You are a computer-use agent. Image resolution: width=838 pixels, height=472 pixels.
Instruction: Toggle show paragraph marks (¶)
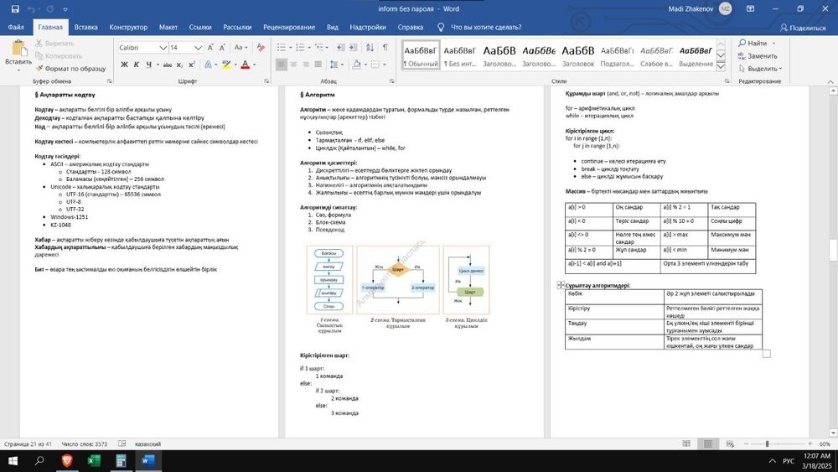click(385, 48)
